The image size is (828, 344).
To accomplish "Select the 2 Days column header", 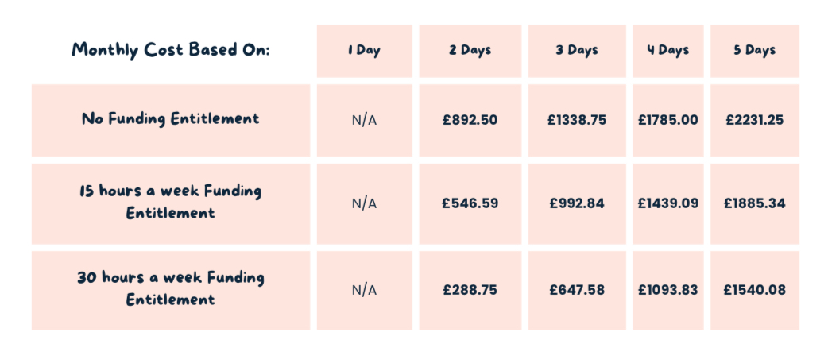I will [470, 51].
